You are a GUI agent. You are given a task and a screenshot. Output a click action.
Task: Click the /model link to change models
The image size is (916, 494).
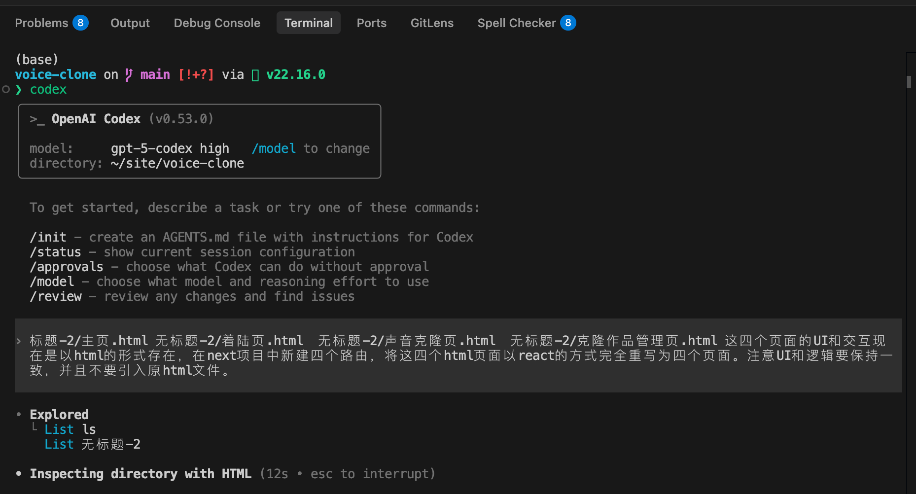click(274, 148)
